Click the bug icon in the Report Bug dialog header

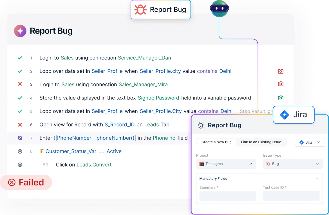[201, 125]
